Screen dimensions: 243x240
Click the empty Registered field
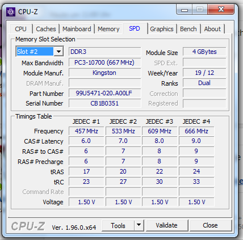point(204,103)
